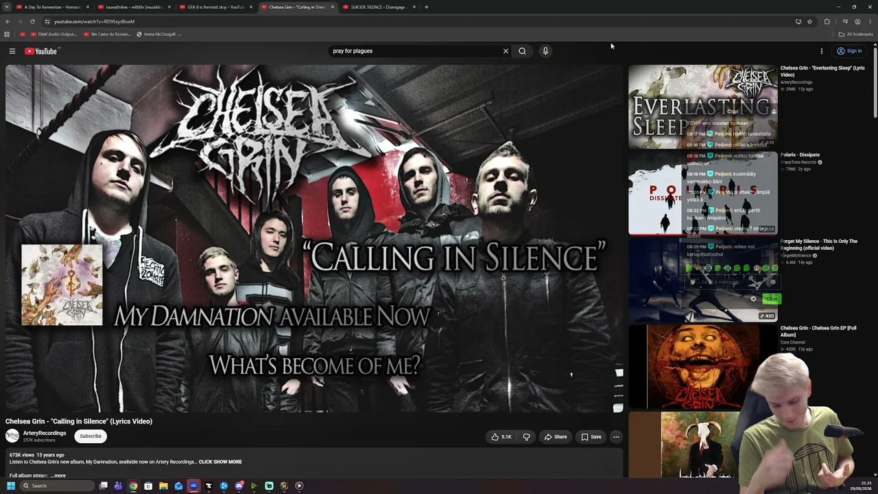Open World of Warcraft taskbar icon
878x494 pixels.
click(284, 486)
